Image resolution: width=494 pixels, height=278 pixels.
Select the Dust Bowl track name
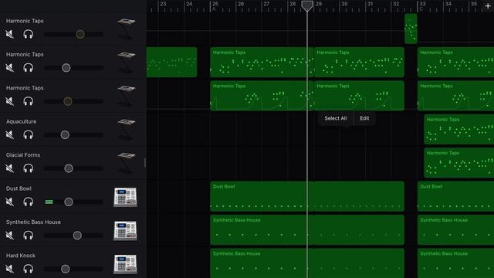[x=19, y=188]
